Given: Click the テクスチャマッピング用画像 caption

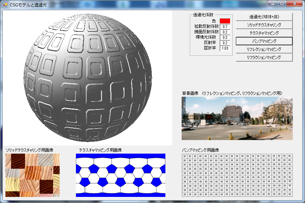Looking at the screenshot, I should pyautogui.click(x=100, y=150).
